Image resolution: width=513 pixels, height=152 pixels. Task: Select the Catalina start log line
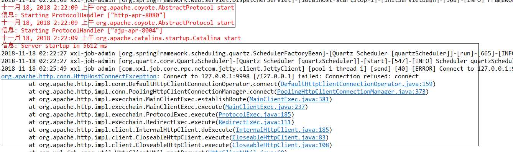[x=121, y=38]
